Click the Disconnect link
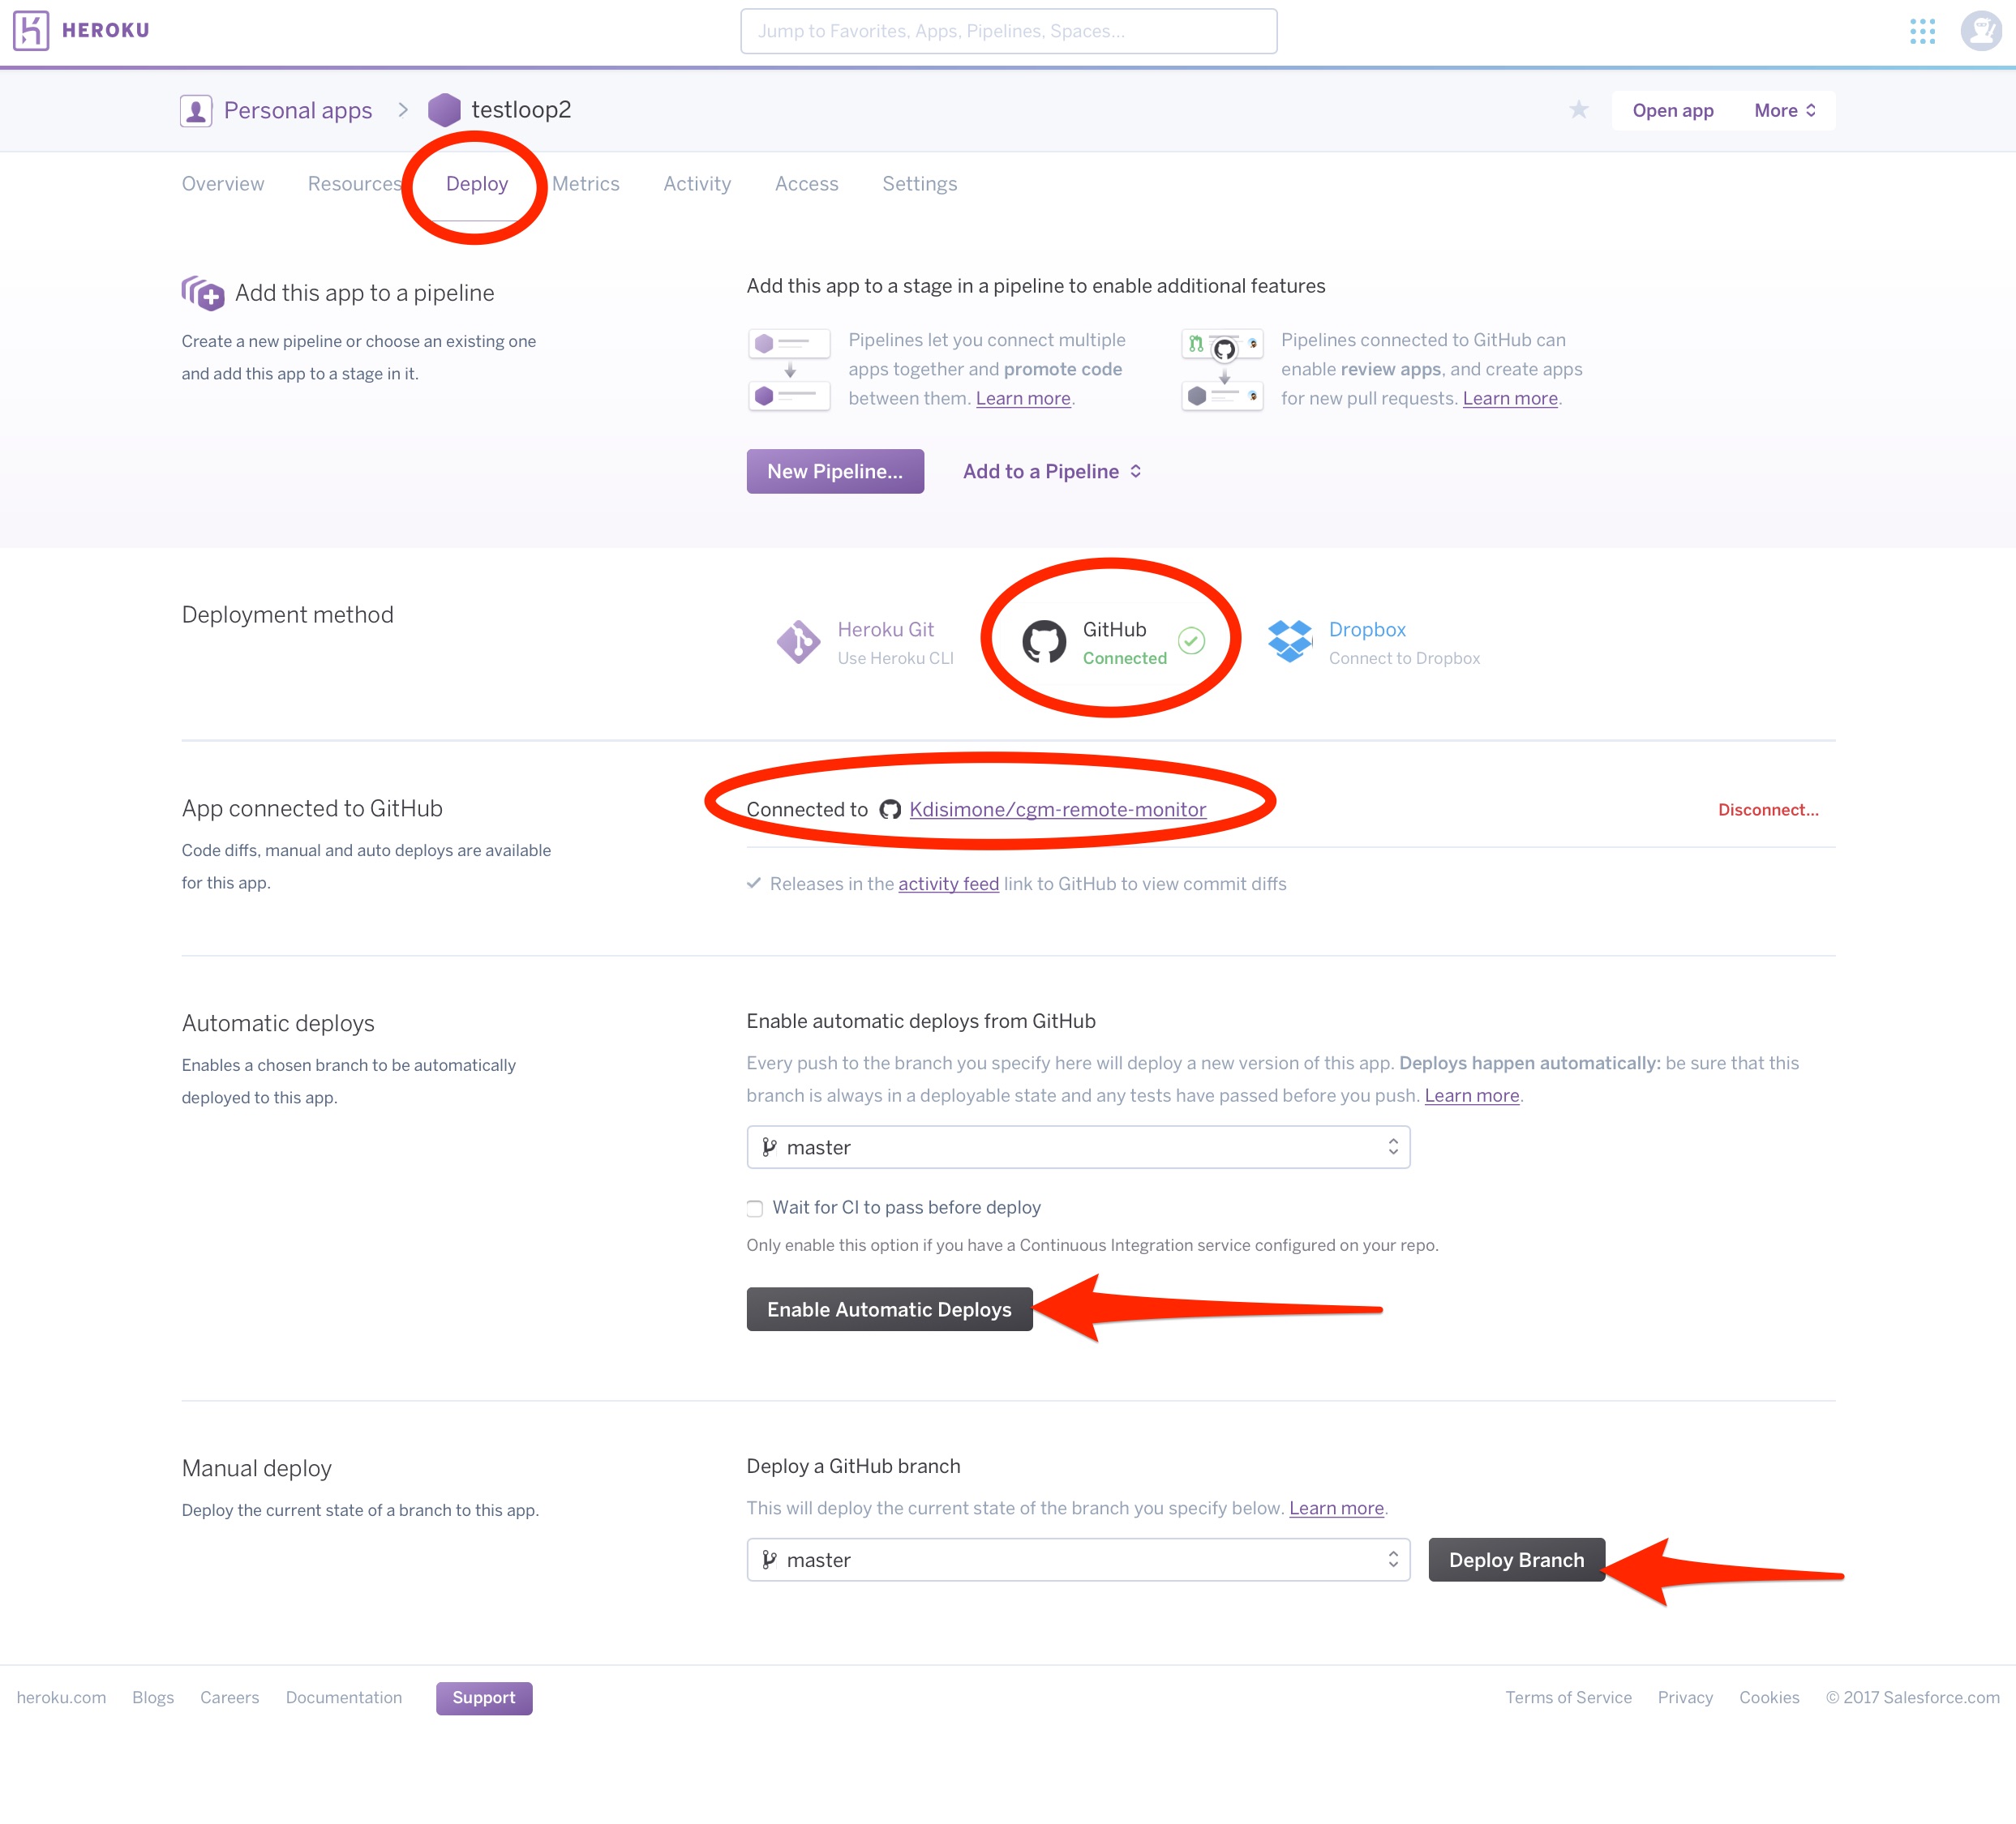The height and width of the screenshot is (1824, 2016). [x=1768, y=810]
